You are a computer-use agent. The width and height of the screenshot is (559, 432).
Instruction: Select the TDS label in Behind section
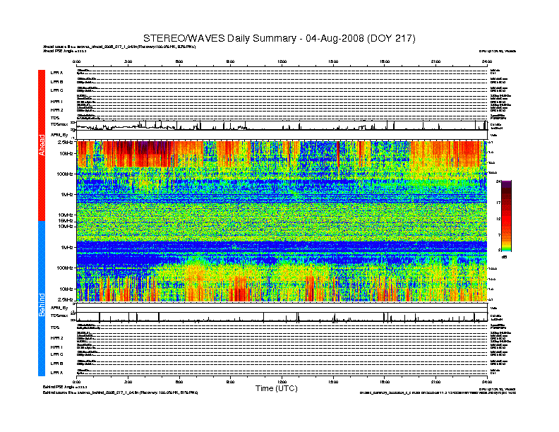tap(55, 328)
